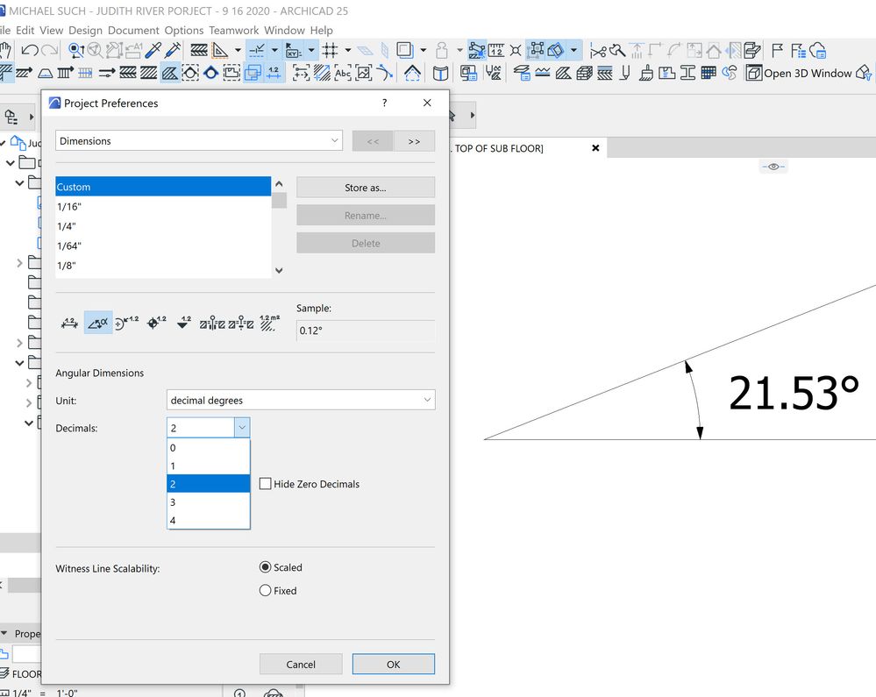Toggle the Measure ruler tool

click(x=495, y=51)
